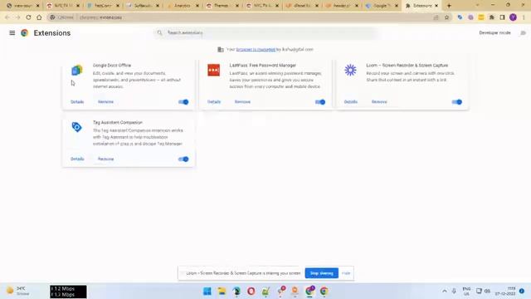Switch to the header.php tab
531x299 pixels.
342,6
